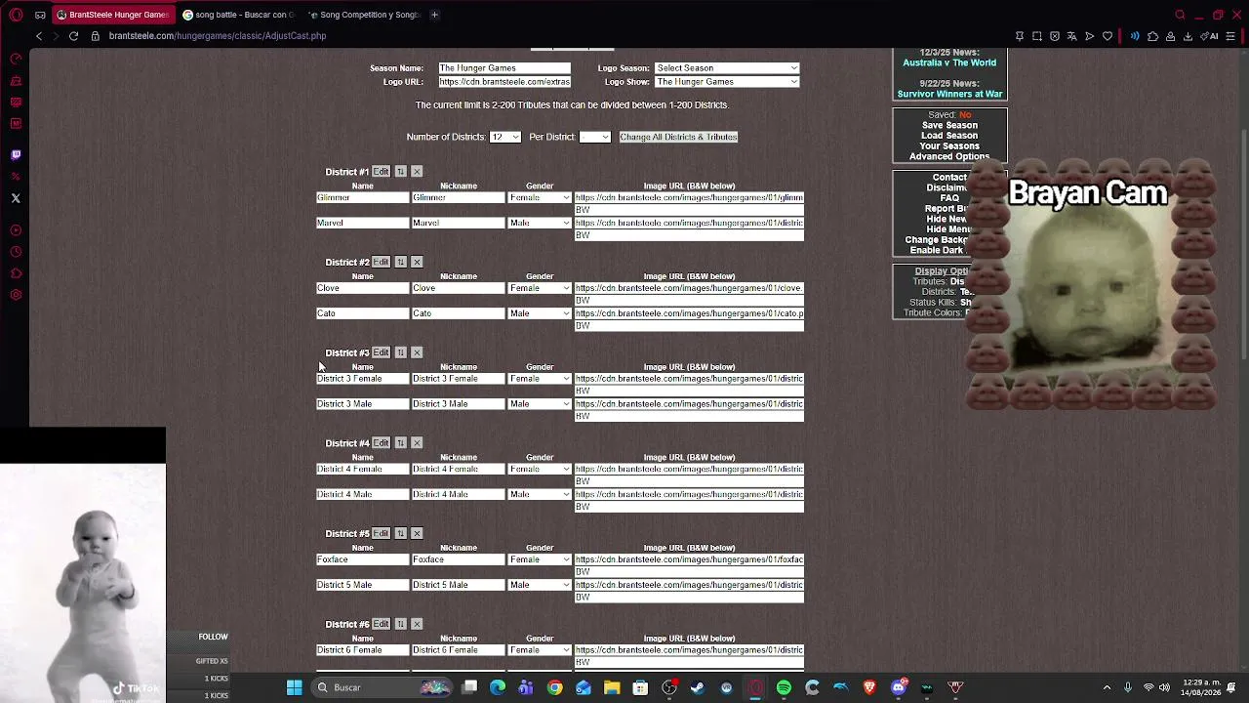Viewport: 1249px width, 703px height.
Task: Remove District #5 with its X icon
Action: (x=417, y=533)
